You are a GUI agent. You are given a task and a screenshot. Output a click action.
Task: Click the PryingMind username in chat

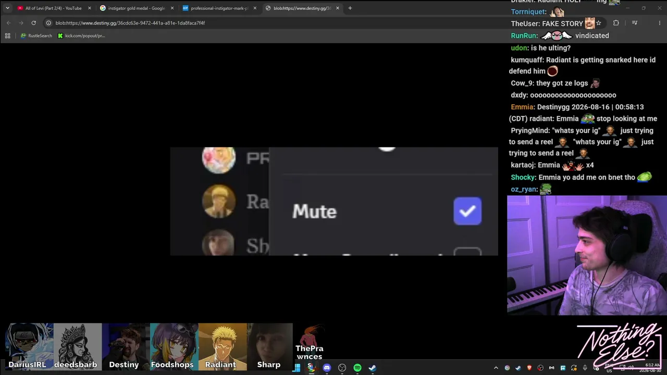(530, 130)
